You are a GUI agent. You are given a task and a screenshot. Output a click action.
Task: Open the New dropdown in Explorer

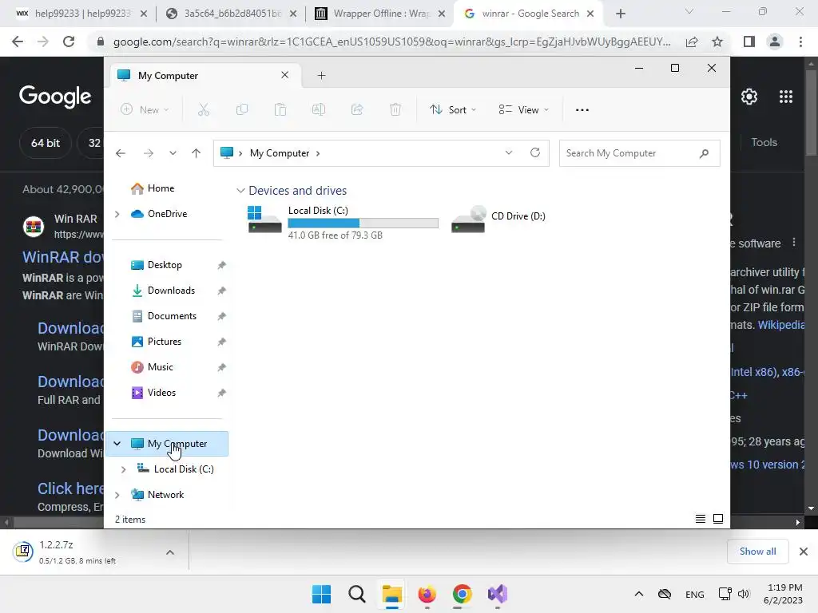click(145, 109)
